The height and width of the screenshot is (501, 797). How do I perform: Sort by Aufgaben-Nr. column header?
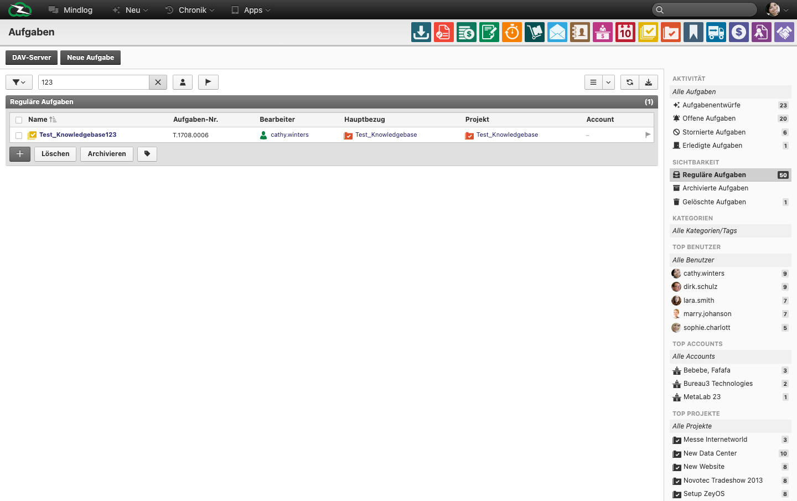click(x=195, y=120)
